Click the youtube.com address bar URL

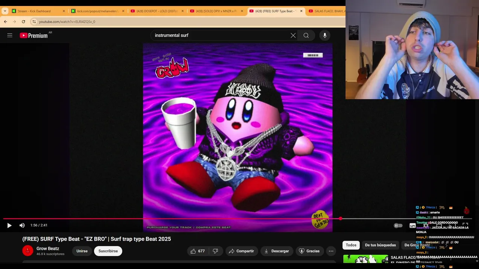click(x=67, y=22)
